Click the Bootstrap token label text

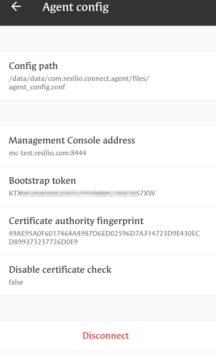point(42,180)
